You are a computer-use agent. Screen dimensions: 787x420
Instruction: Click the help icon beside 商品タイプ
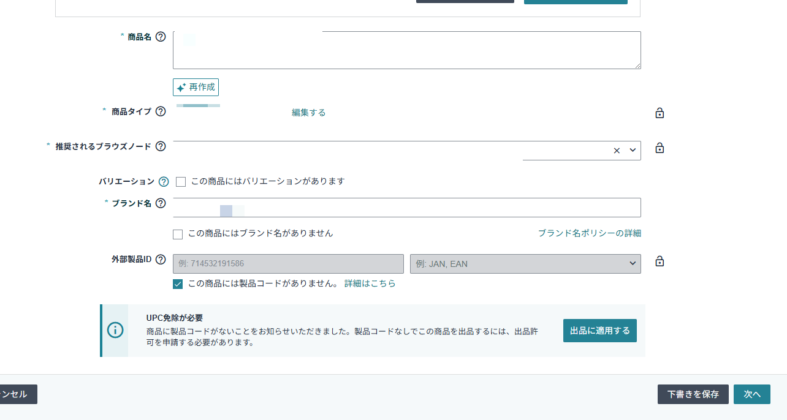point(161,111)
